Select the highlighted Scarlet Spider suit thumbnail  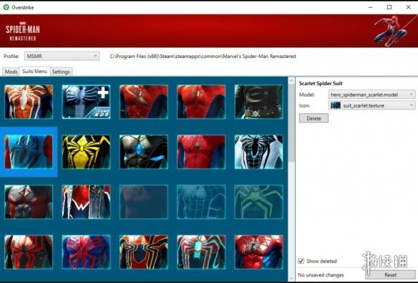click(x=29, y=152)
